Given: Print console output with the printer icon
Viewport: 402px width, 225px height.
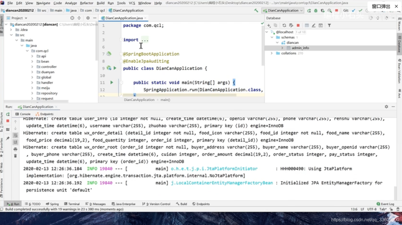Looking at the screenshot, I should coord(15,149).
